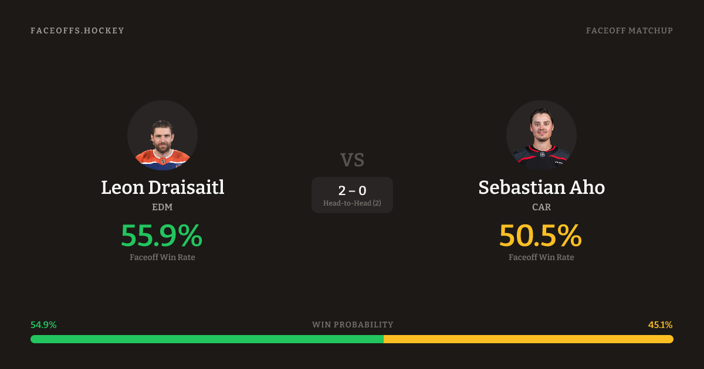The width and height of the screenshot is (704, 369).
Task: Click the FACEOFF MATCHUP header label
Action: coord(629,30)
